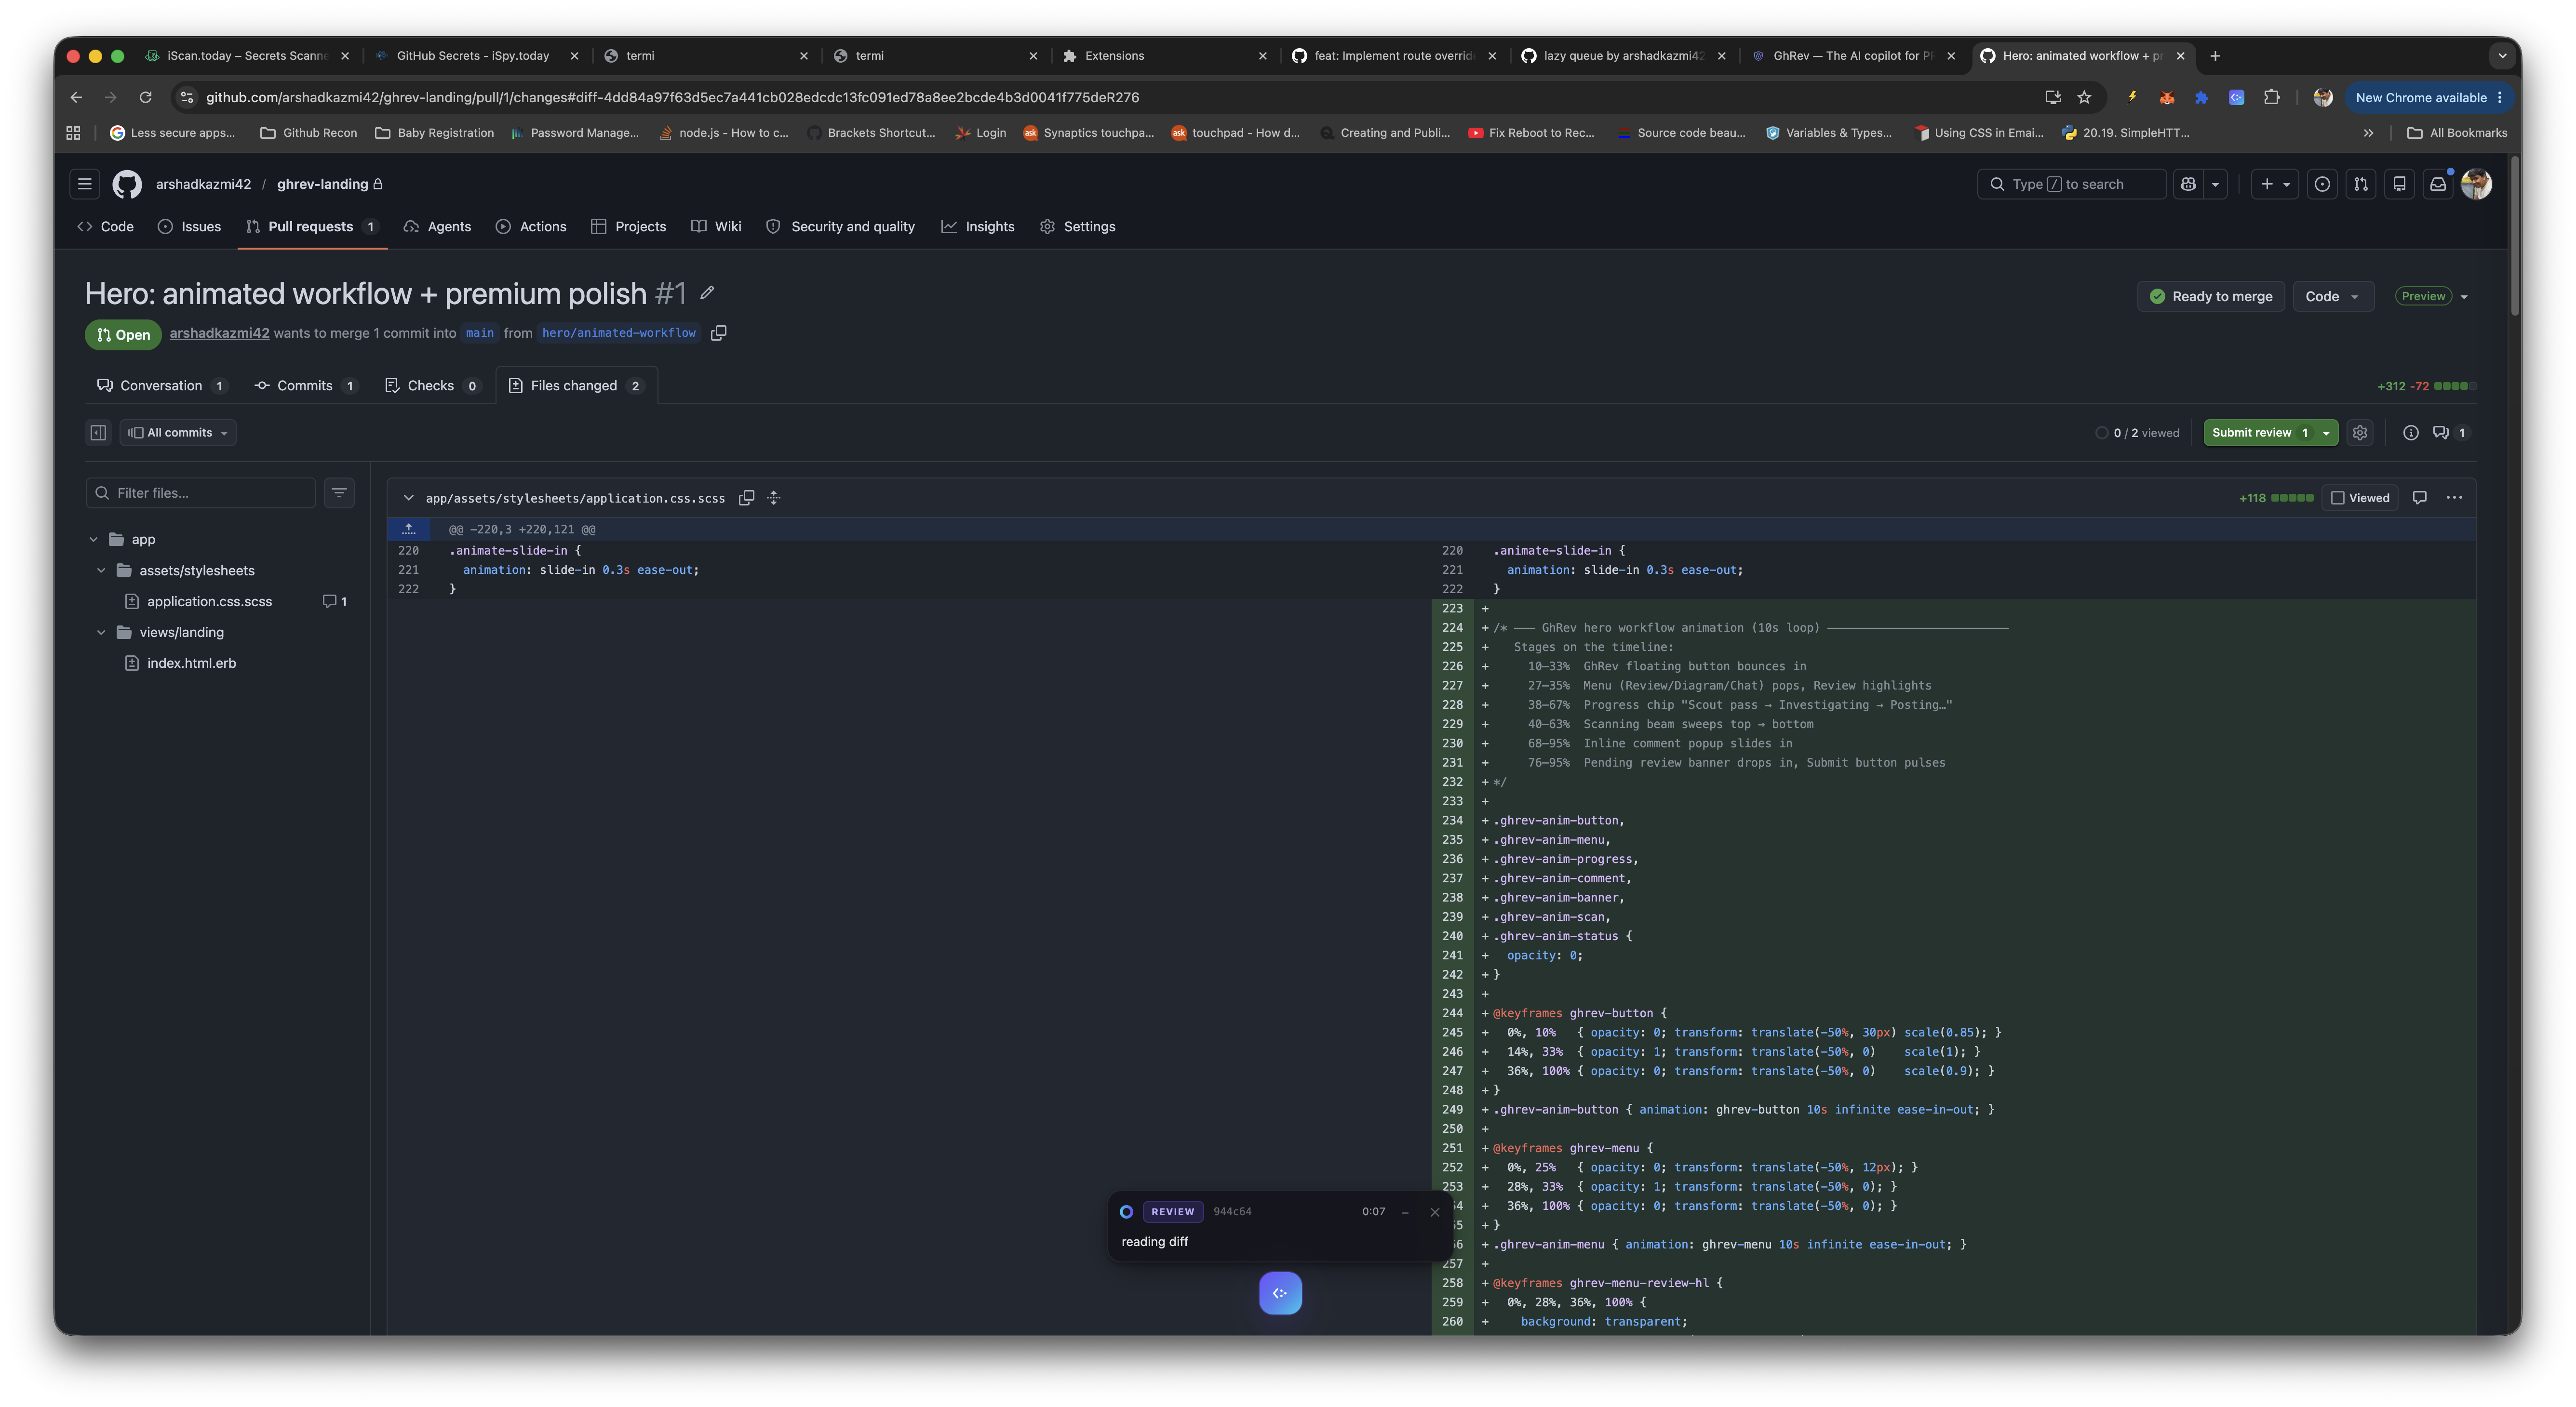Open the Preview feature dropdown arrow

click(2464, 297)
